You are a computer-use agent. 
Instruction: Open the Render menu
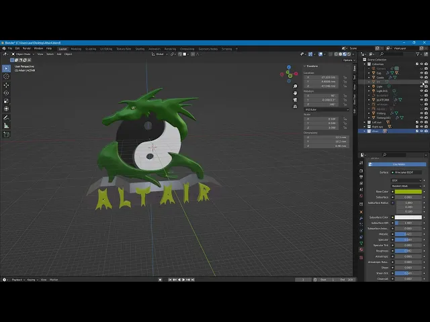tap(27, 48)
